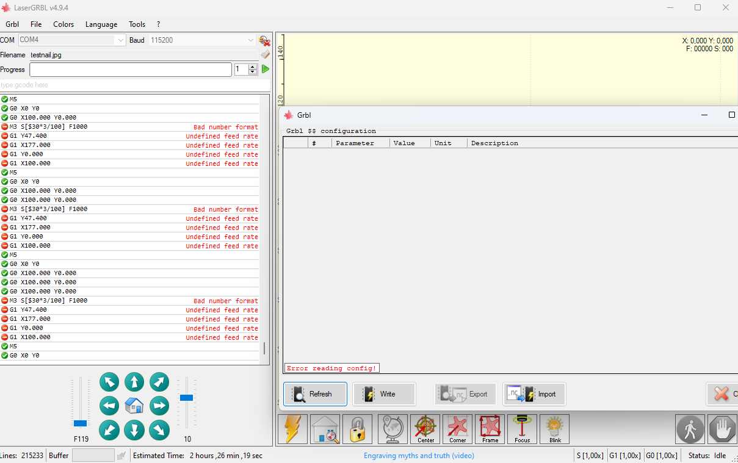Image resolution: width=738 pixels, height=463 pixels.
Task: Jog diagonally down-left with arrow button
Action: point(109,430)
